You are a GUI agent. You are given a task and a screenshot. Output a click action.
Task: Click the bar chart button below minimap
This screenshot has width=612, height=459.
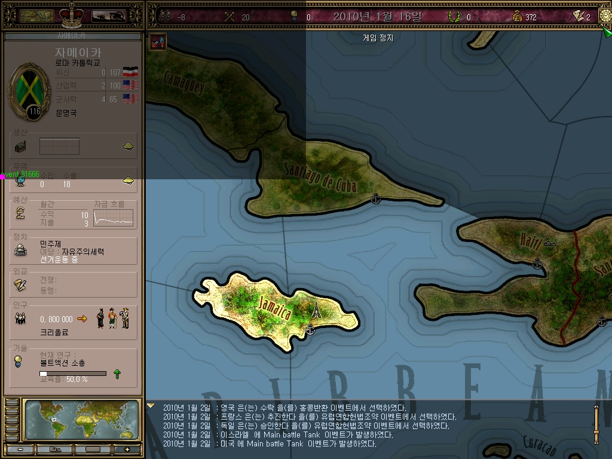coord(55,449)
